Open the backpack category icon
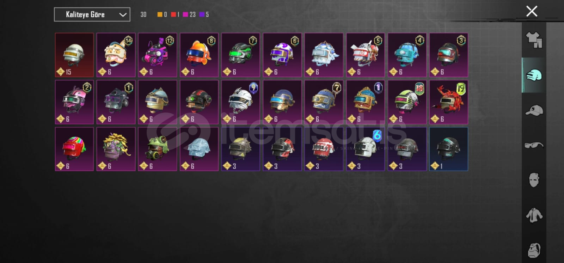 pos(534,250)
